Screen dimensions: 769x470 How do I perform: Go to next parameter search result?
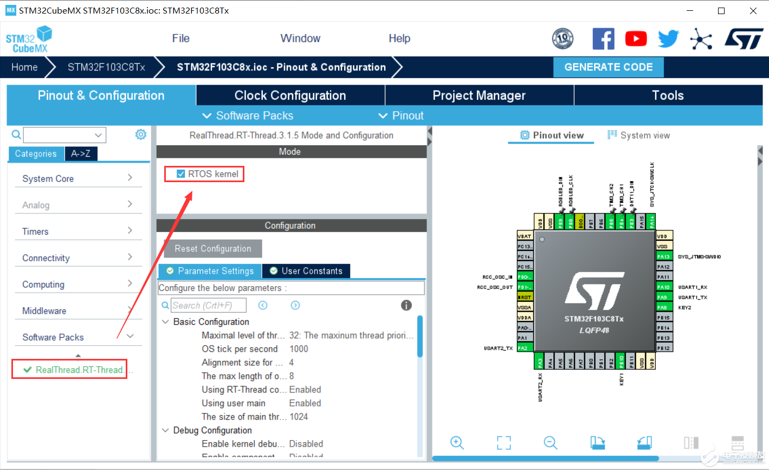(295, 305)
